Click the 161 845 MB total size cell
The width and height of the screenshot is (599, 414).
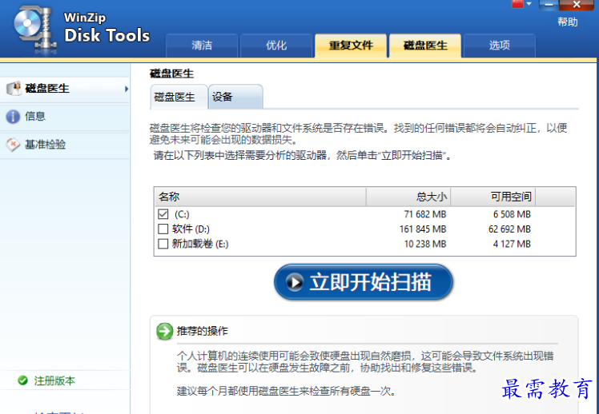click(423, 229)
